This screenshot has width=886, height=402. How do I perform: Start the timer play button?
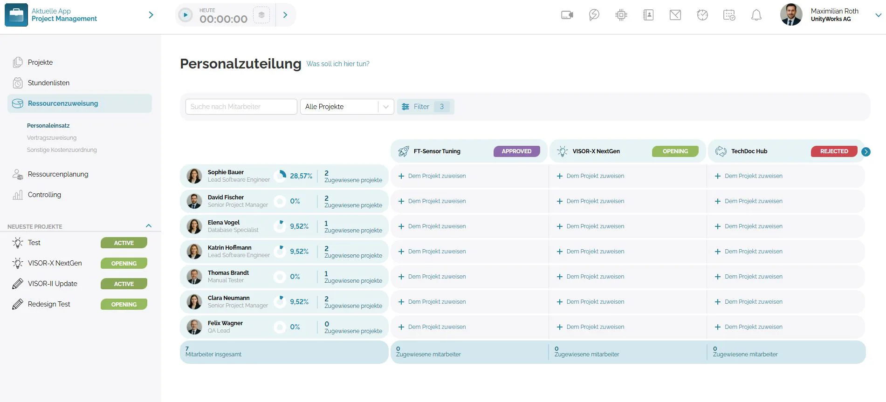pos(185,15)
